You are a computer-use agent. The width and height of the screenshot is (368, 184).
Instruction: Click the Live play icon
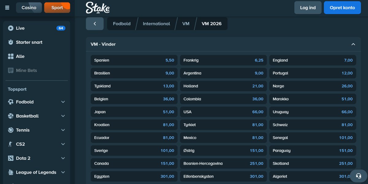tap(11, 28)
